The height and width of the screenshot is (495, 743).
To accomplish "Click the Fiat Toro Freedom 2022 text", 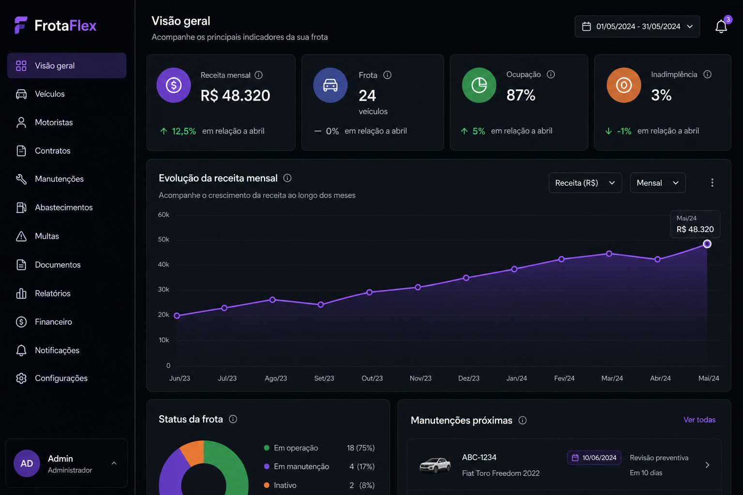I will coord(501,473).
